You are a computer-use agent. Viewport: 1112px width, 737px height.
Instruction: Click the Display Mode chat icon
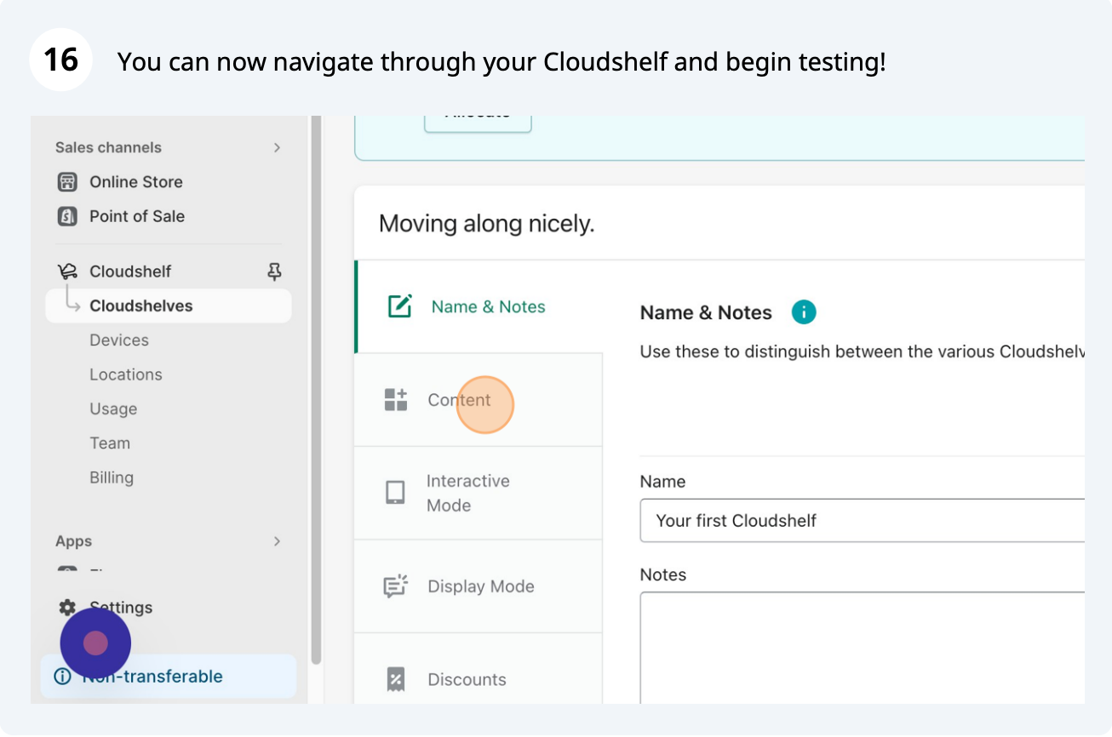396,586
